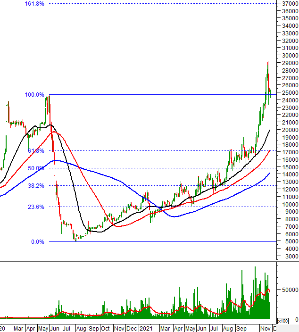Select the 20000 price axis label
Viewport: 299px width, 332px height.
(x=288, y=130)
